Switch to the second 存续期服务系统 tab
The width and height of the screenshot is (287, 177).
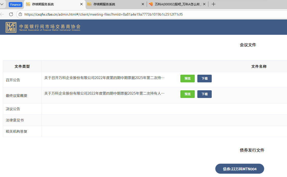116,4
